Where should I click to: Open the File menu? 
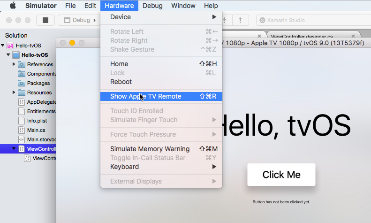(x=70, y=6)
